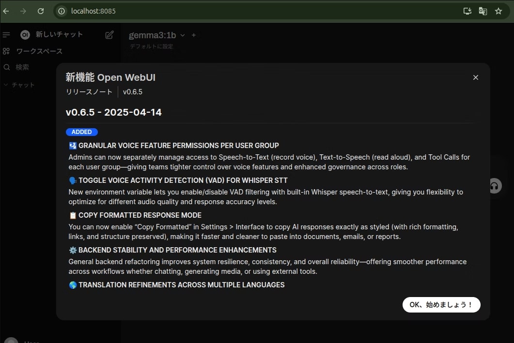Click Translation Refinements Across Multiple Languages heading
Viewport: 514px width, 343px height.
[x=182, y=285]
